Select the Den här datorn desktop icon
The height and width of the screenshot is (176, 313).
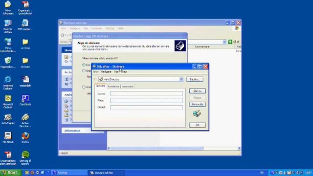(8, 26)
